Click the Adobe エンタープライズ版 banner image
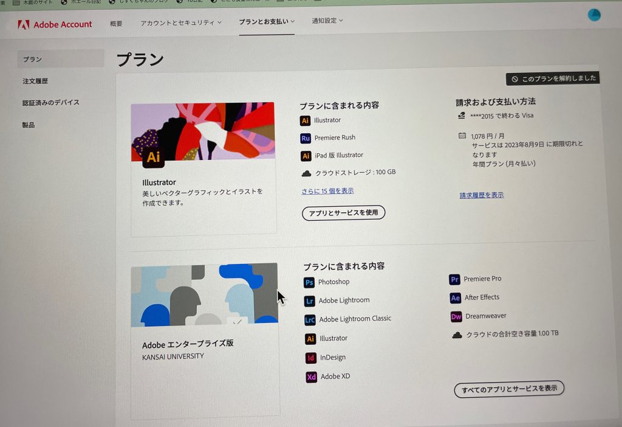The height and width of the screenshot is (427, 622). point(204,295)
